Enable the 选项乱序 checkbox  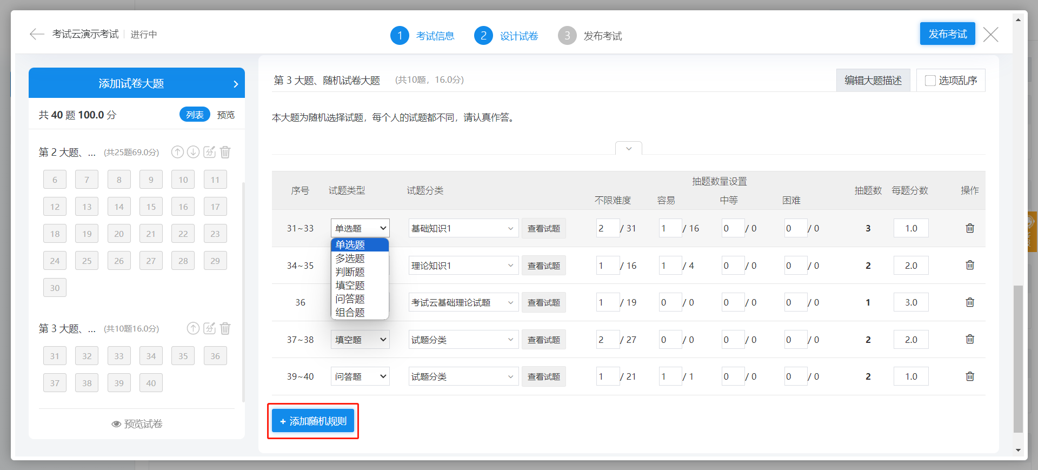(930, 81)
